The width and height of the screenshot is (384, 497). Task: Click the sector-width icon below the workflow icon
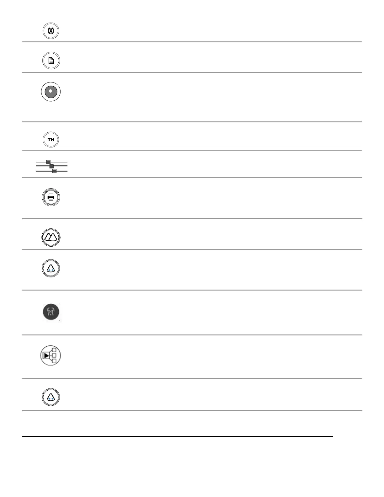click(51, 397)
